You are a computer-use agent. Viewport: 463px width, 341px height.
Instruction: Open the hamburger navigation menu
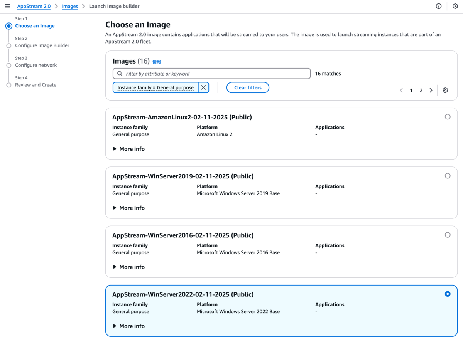[x=8, y=6]
